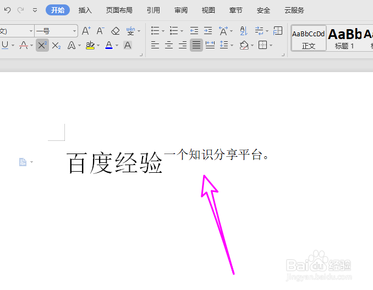Click the paragraph shading bucket icon

pos(244,45)
